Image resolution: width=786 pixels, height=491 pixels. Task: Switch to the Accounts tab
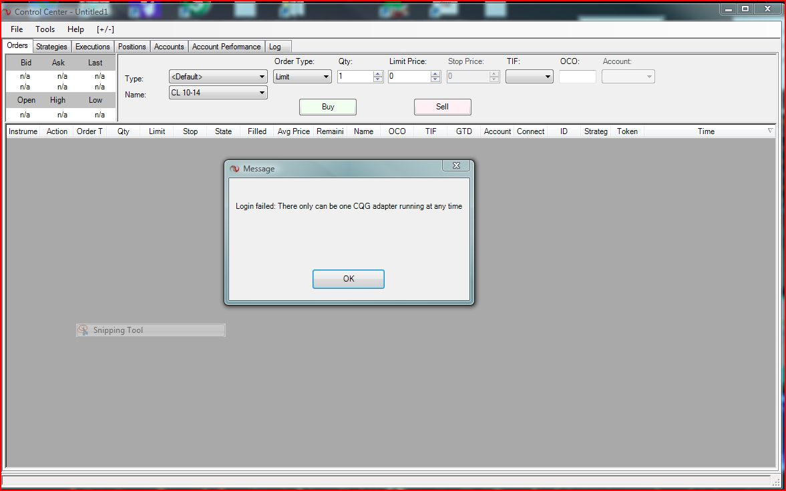click(169, 47)
